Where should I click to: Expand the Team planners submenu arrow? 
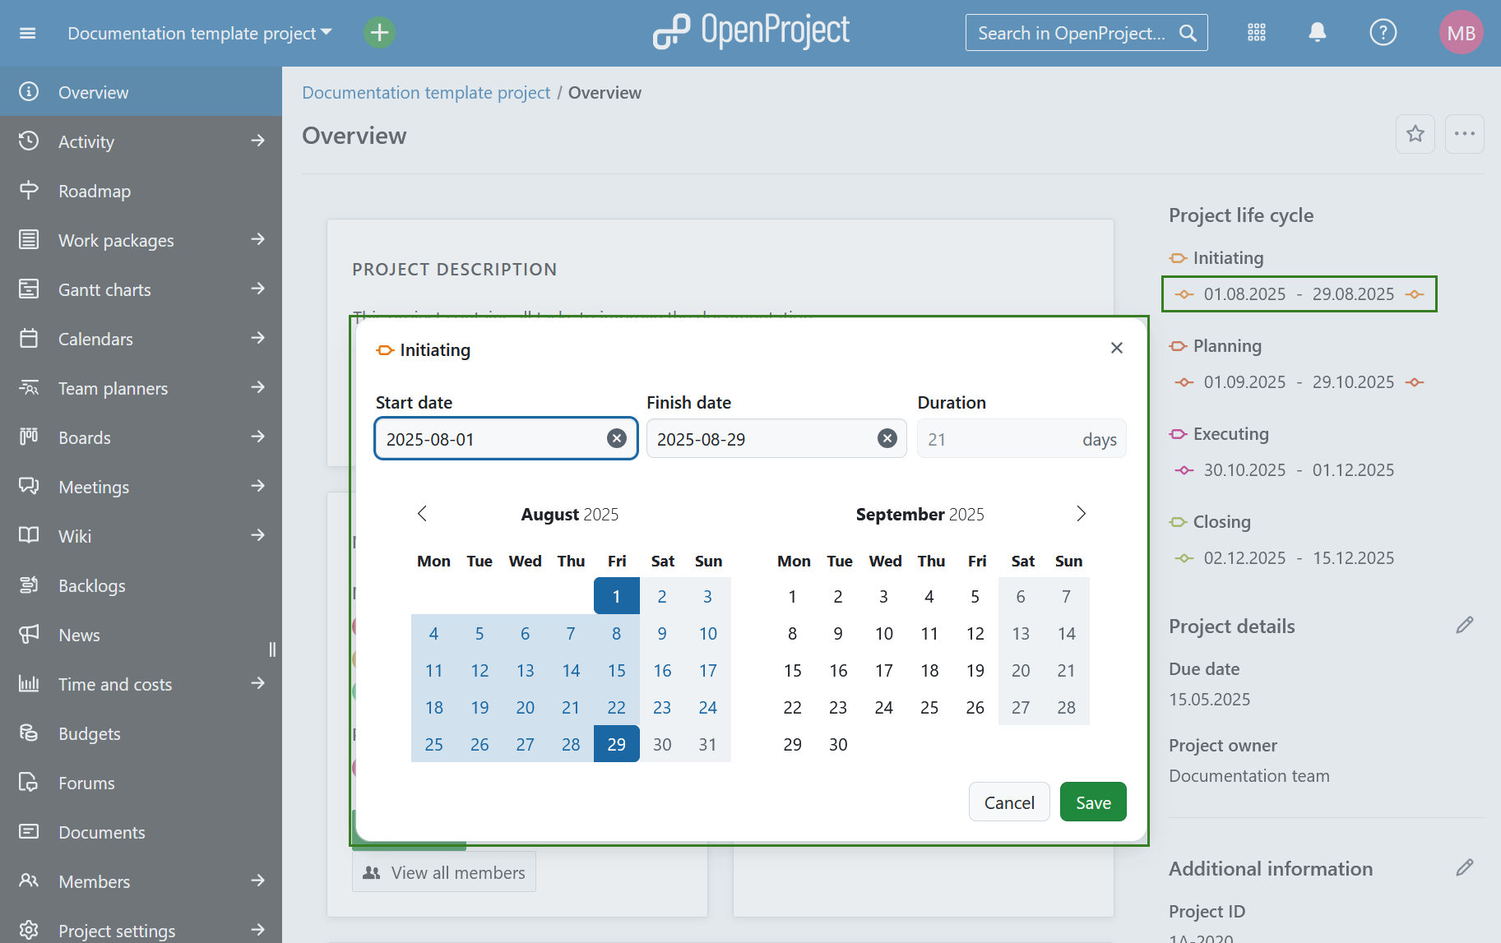pos(258,387)
